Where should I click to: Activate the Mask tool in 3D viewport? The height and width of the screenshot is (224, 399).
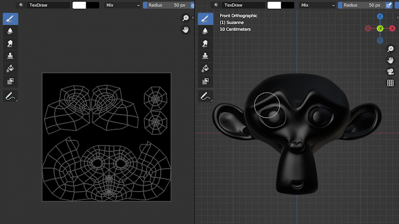pos(205,81)
